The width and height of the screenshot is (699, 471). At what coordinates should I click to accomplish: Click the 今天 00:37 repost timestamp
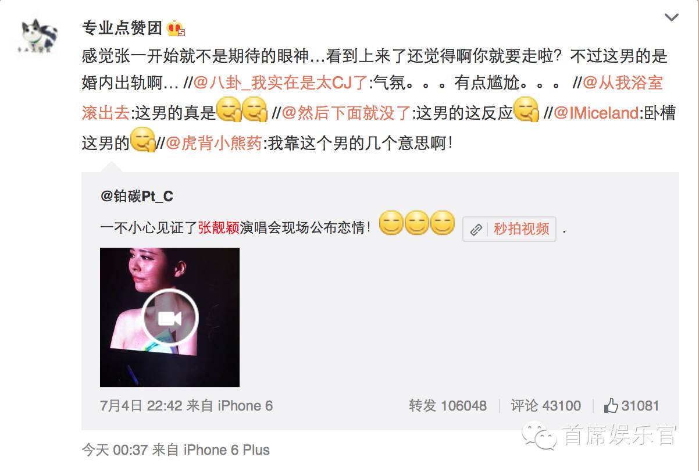(115, 449)
